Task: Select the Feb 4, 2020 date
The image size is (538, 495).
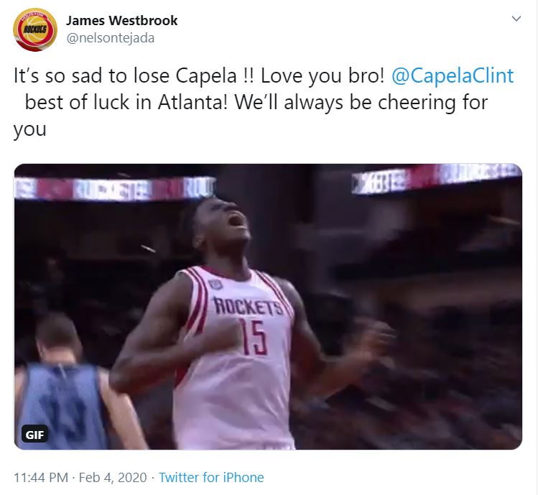Action: (113, 478)
